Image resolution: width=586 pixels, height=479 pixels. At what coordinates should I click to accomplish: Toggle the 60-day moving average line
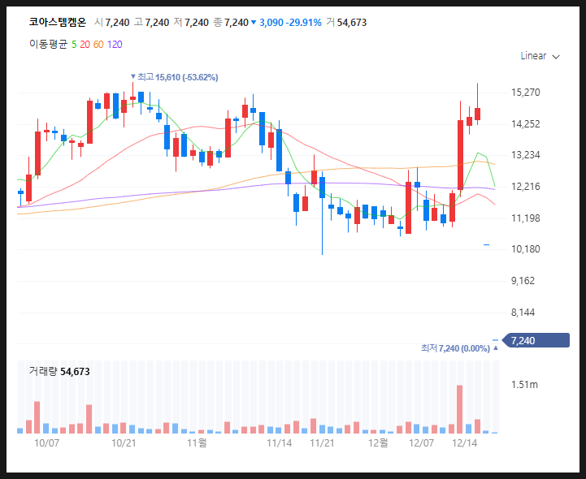coord(98,45)
